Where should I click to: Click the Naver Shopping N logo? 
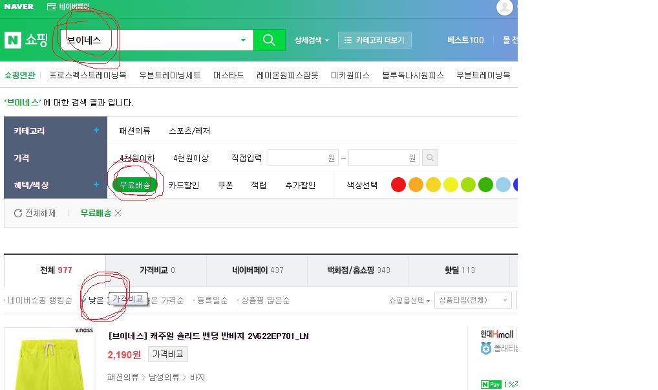14,40
